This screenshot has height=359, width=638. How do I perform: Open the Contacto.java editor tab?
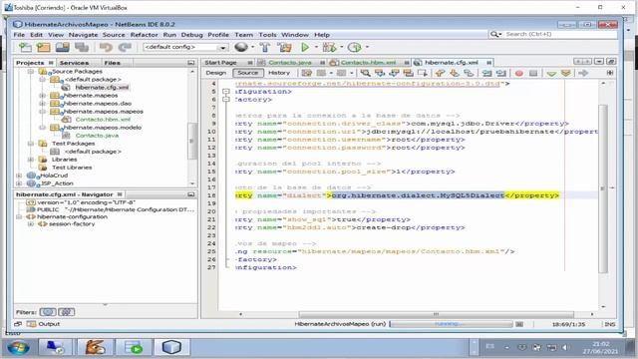(x=290, y=62)
